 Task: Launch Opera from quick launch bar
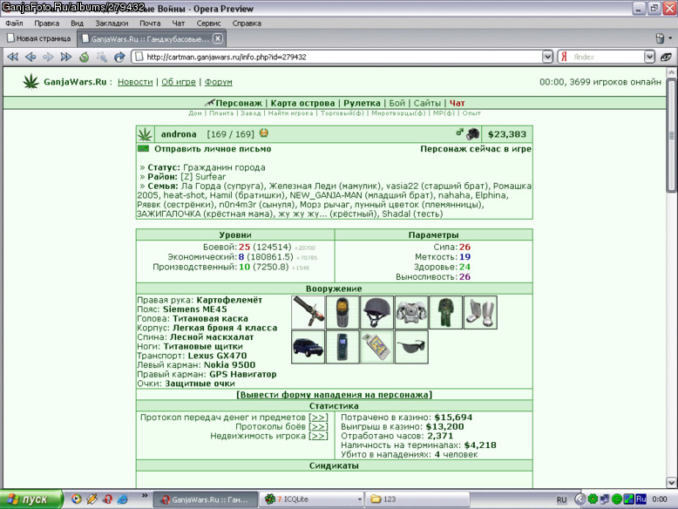[x=107, y=499]
